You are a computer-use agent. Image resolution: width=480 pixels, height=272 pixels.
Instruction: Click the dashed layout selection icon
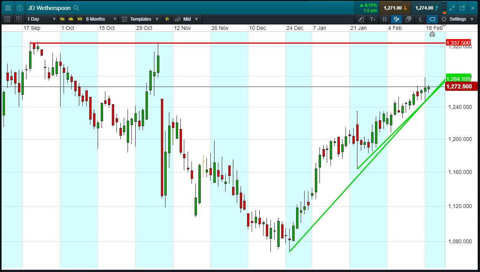19,19
